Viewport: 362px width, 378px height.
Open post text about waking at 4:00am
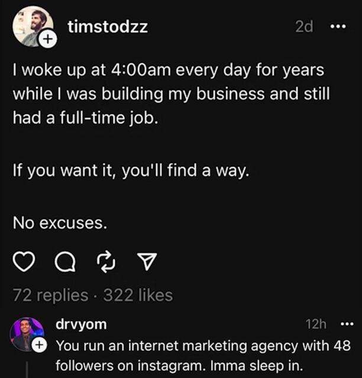pyautogui.click(x=170, y=94)
